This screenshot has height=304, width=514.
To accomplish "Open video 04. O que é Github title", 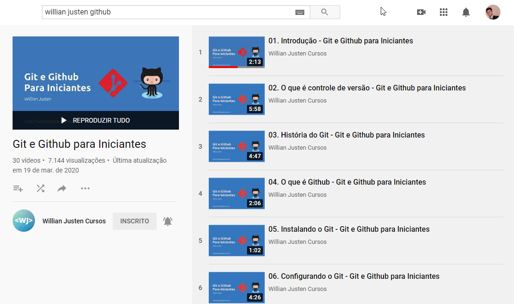I will [x=347, y=182].
